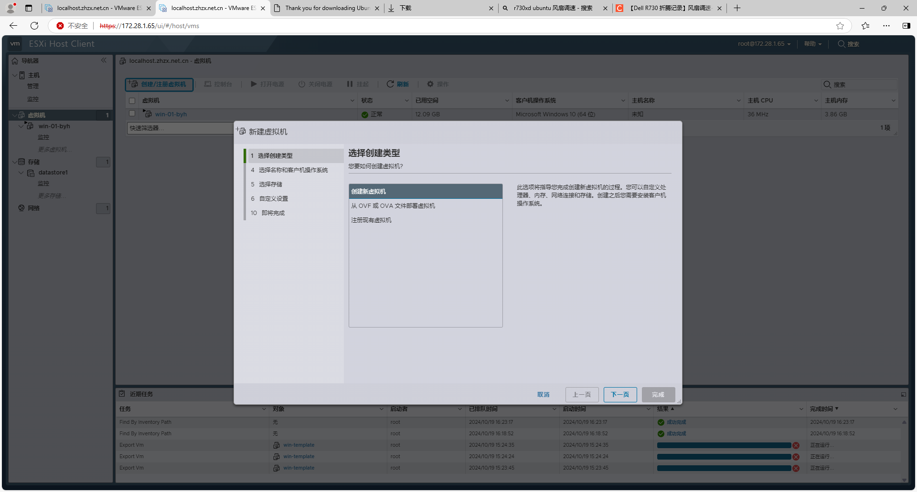This screenshot has height=492, width=917.
Task: Click 取消 to cancel the wizard
Action: pos(543,395)
